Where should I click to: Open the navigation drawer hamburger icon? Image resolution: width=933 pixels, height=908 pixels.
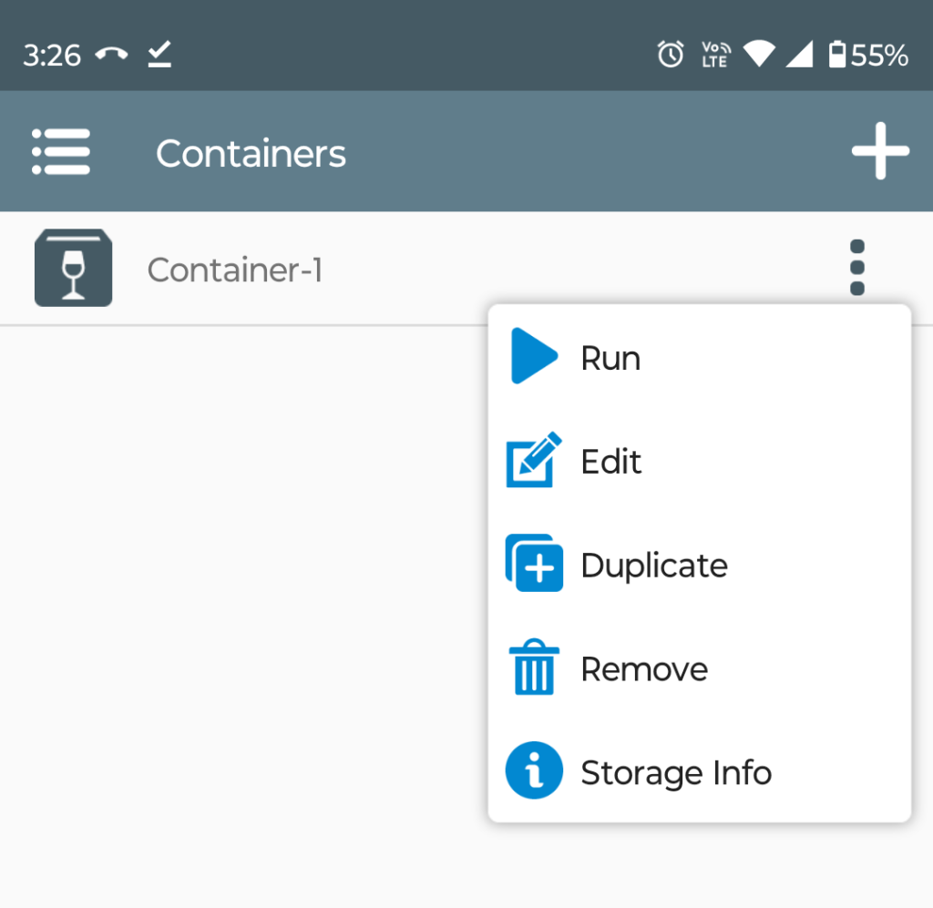[x=60, y=152]
